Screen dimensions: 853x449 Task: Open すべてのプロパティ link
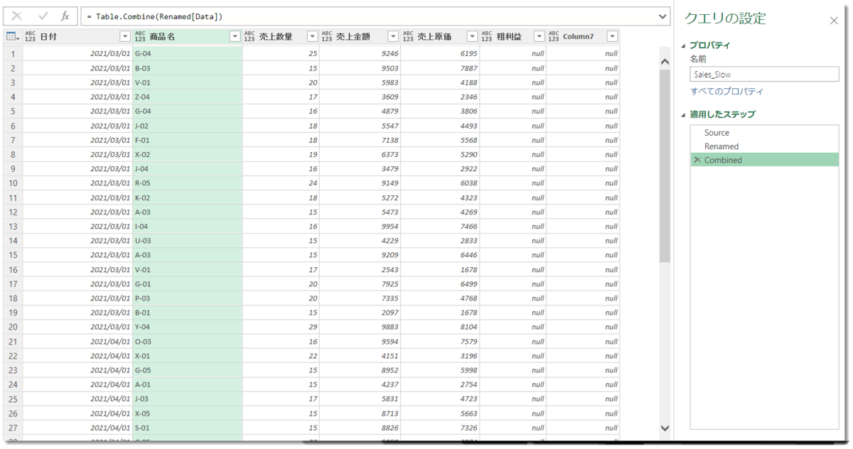point(727,92)
